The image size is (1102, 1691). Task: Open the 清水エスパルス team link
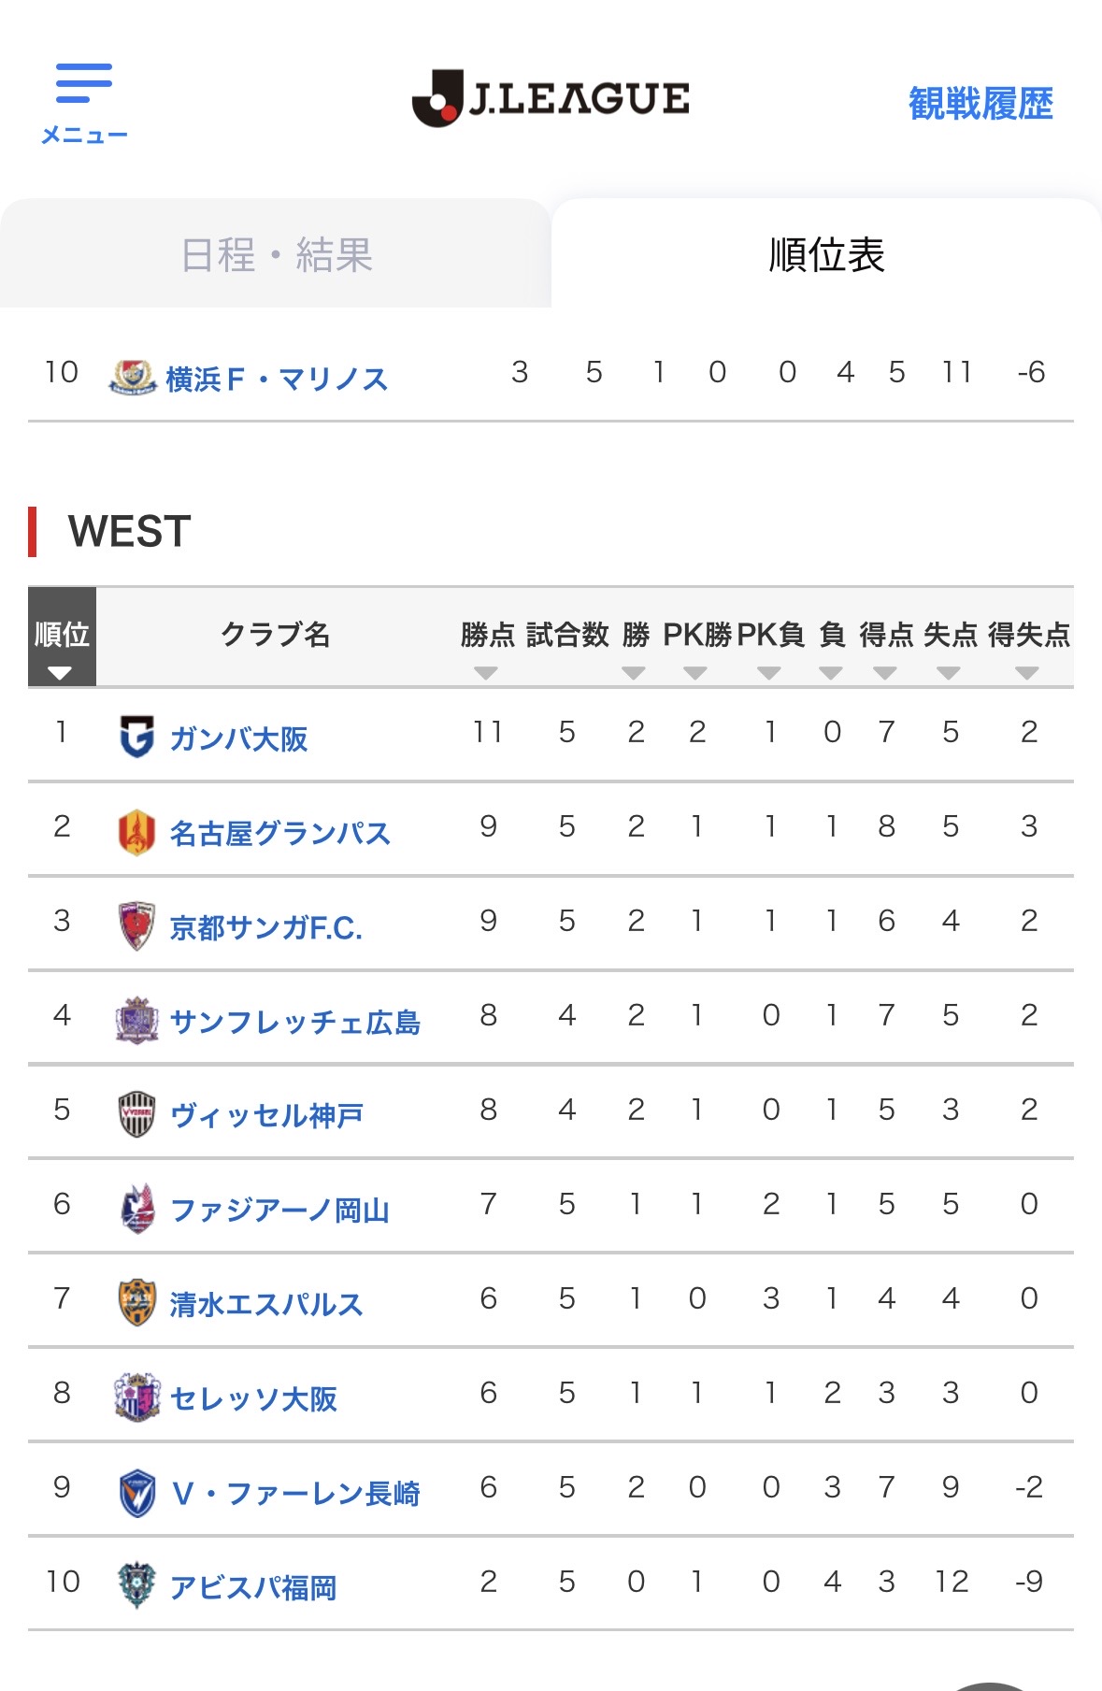266,1304
